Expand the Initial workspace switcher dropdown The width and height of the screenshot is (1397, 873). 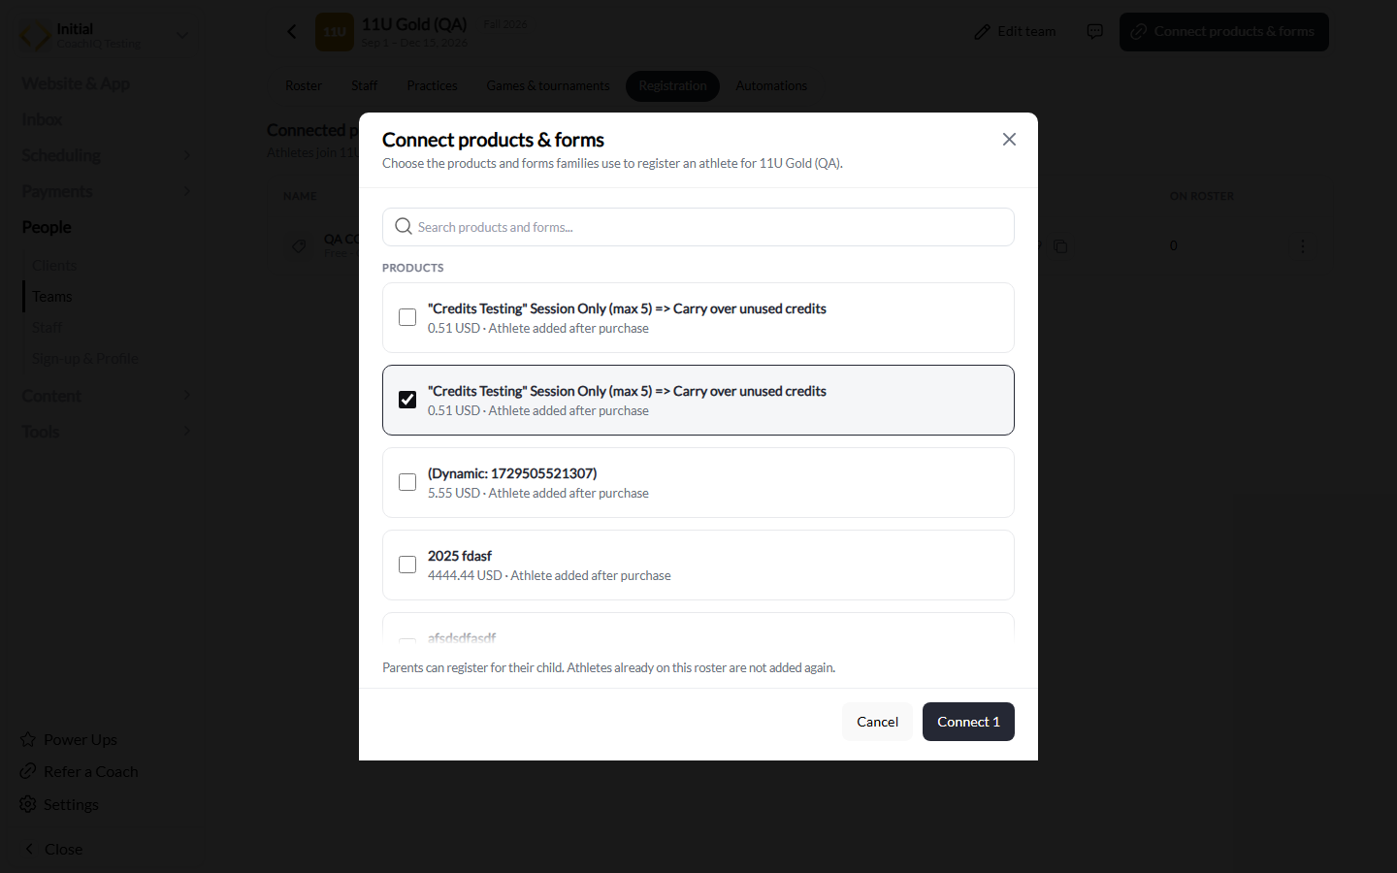pyautogui.click(x=181, y=36)
